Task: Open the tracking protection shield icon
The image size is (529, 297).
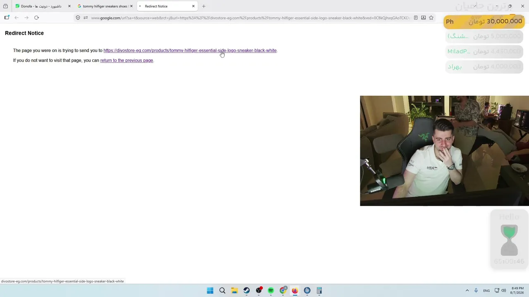Action: point(78,18)
